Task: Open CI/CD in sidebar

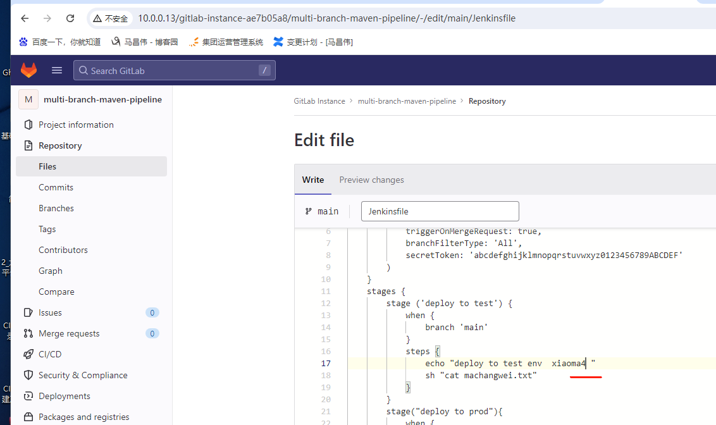Action: tap(50, 354)
